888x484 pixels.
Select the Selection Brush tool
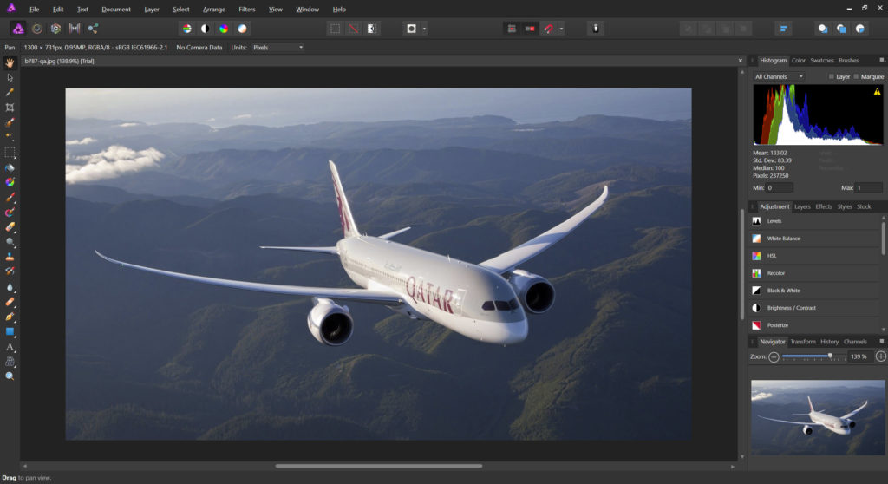tap(10, 121)
